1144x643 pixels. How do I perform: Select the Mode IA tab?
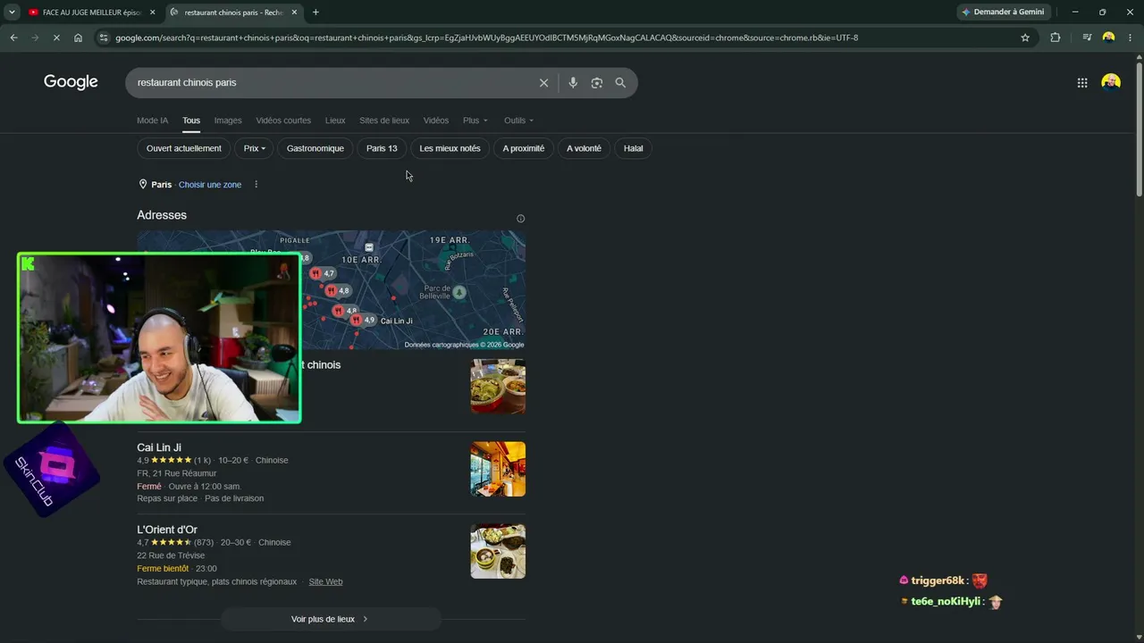pos(152,121)
